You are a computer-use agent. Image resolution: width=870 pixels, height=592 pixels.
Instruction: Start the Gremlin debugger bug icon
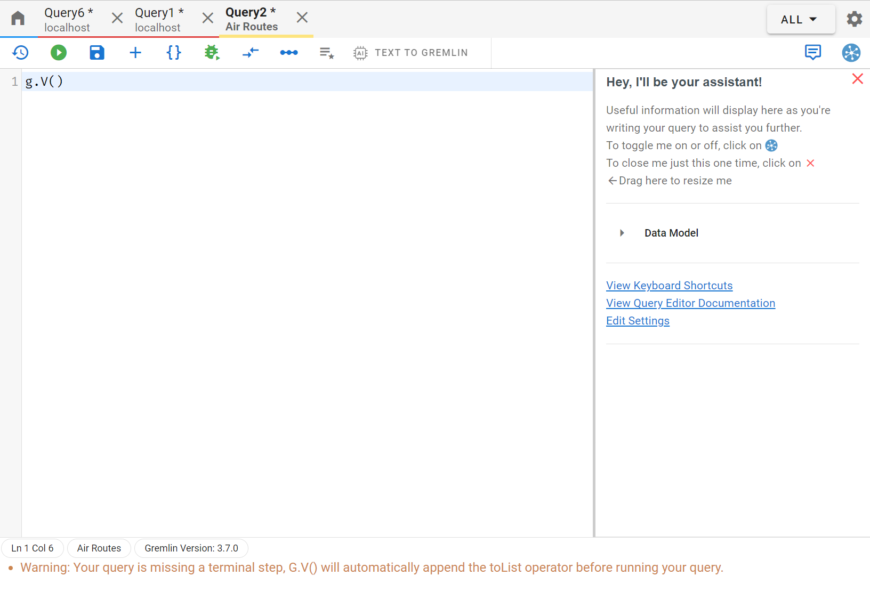(x=212, y=52)
